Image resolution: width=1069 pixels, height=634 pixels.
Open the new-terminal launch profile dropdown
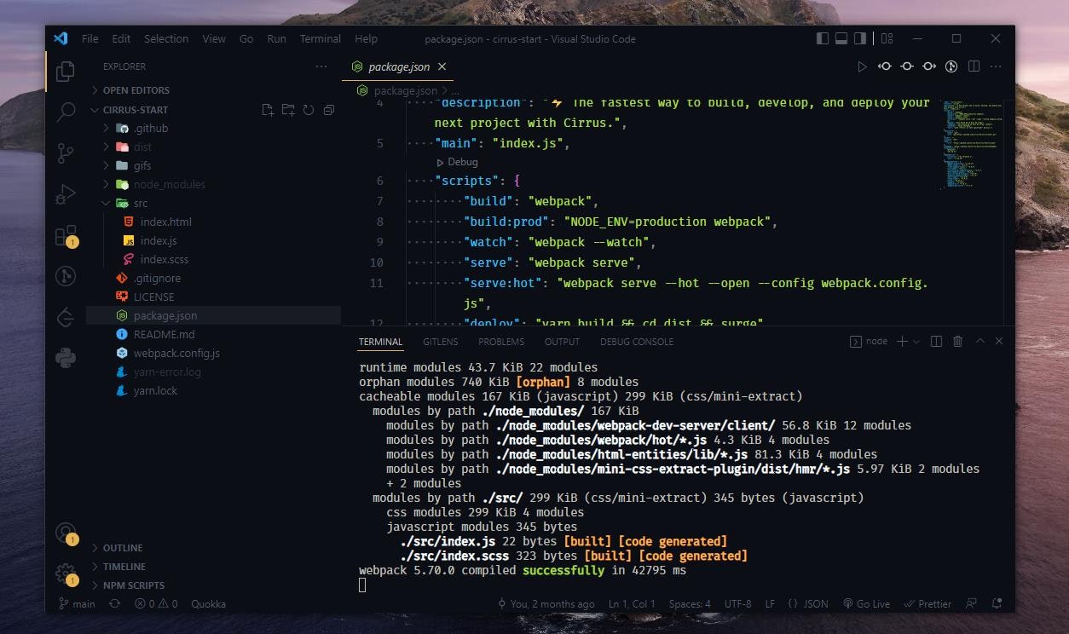pyautogui.click(x=916, y=342)
